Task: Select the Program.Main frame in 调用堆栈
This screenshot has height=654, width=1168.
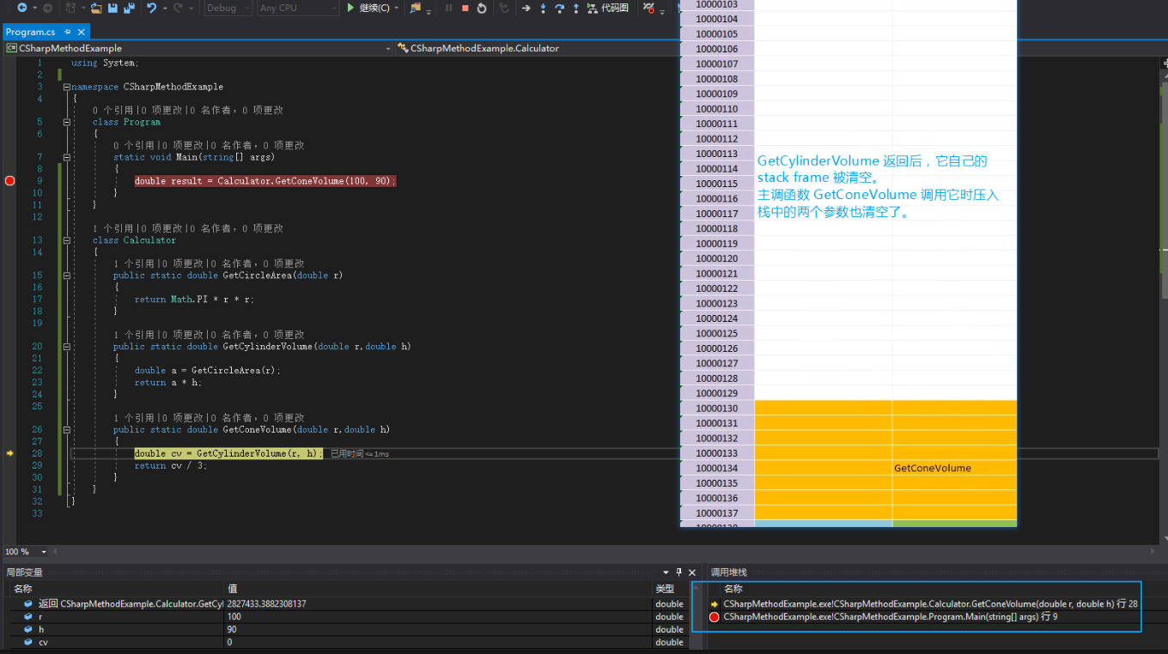Action: click(x=891, y=616)
